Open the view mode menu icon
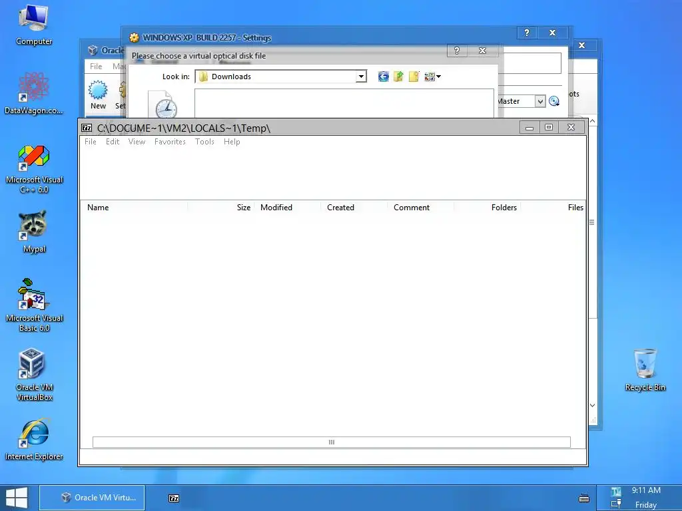682x511 pixels. pyautogui.click(x=432, y=77)
